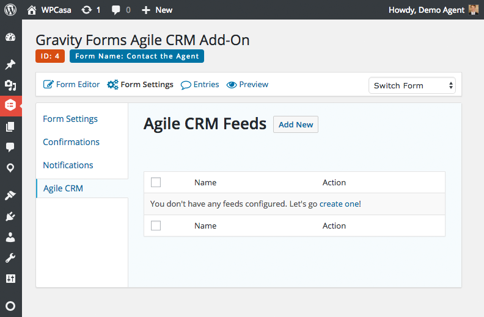Open the Comments sidebar icon

[10, 148]
